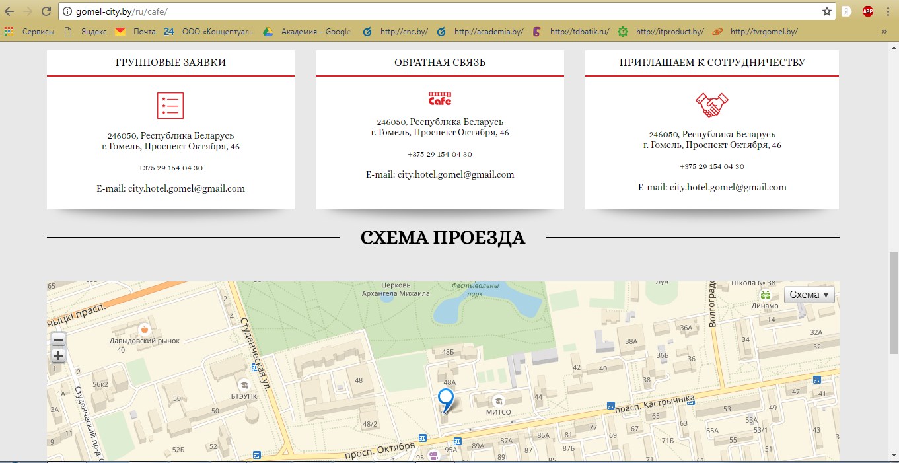Click the blue location marker on the map
This screenshot has width=899, height=463.
[446, 402]
